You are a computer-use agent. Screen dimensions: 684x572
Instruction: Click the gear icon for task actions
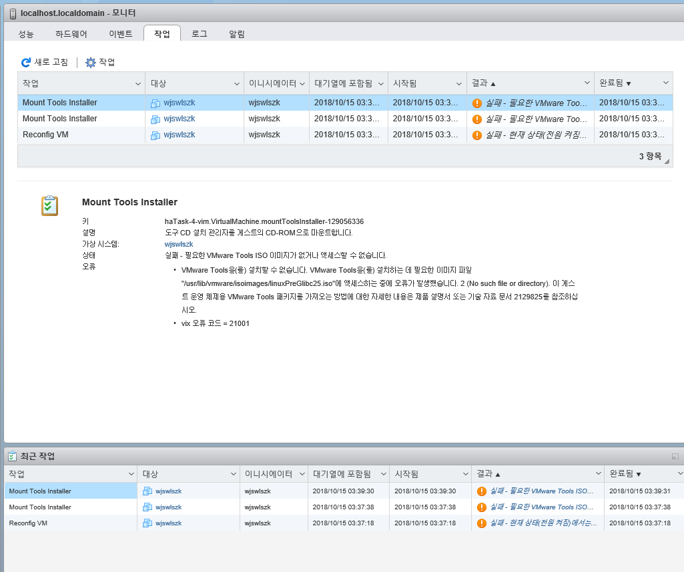tap(90, 62)
